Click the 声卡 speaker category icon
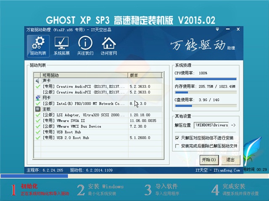 coord(37,81)
